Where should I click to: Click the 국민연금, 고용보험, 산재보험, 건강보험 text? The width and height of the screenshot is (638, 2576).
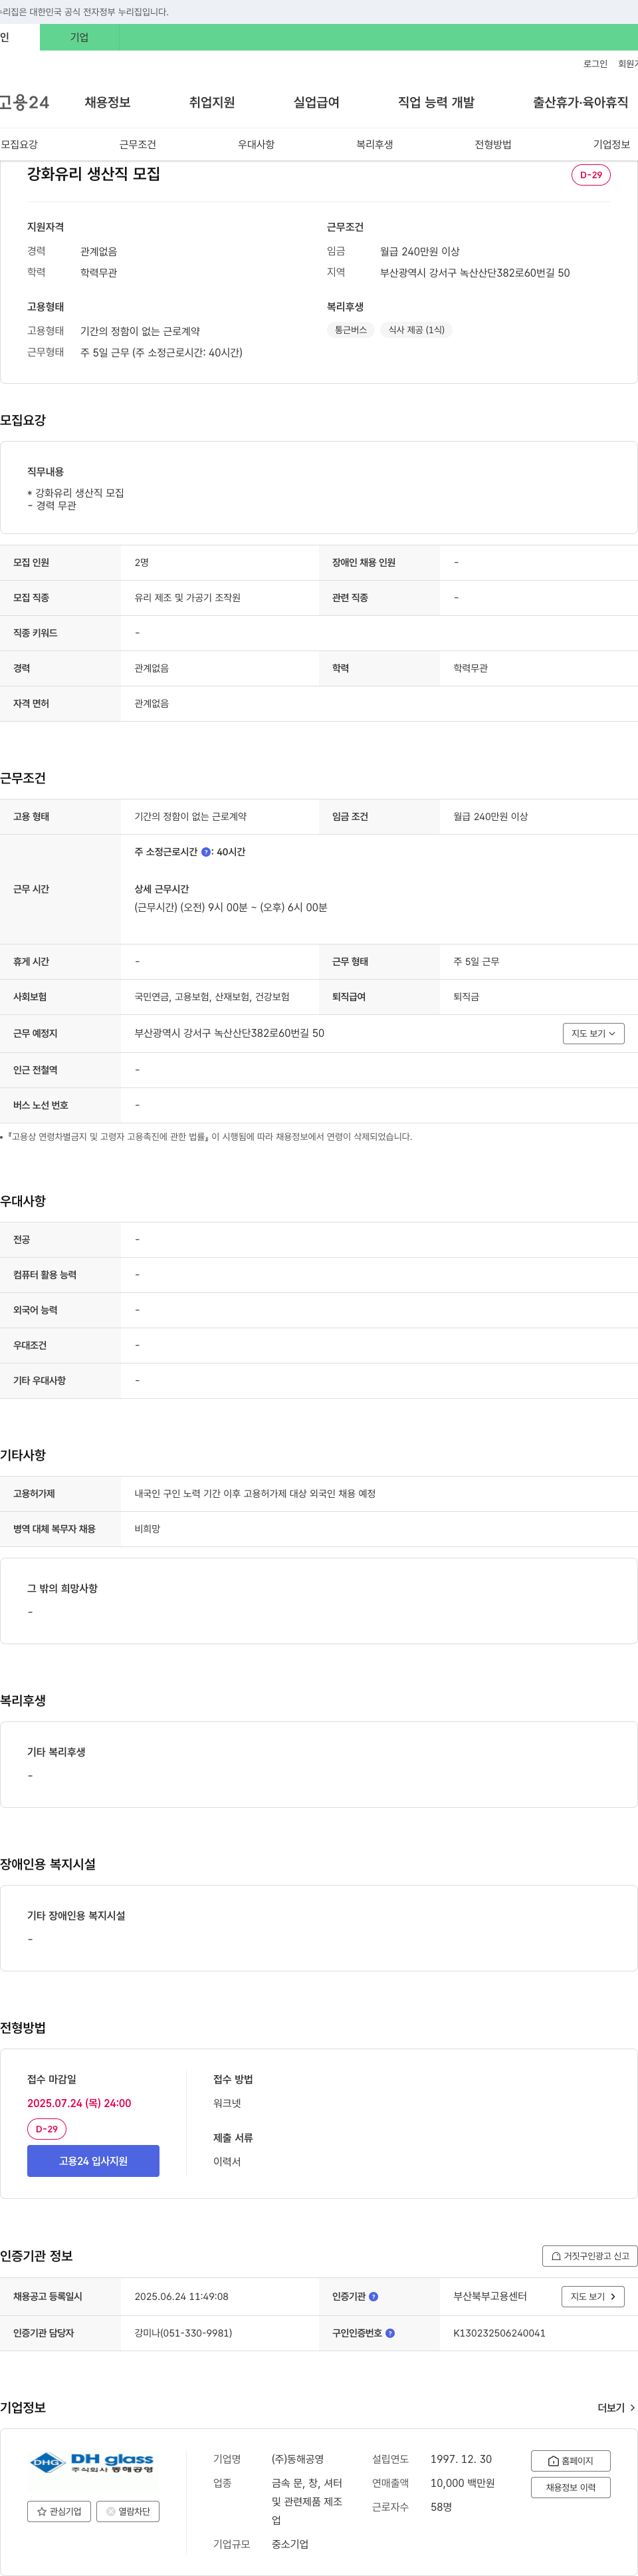coord(211,997)
